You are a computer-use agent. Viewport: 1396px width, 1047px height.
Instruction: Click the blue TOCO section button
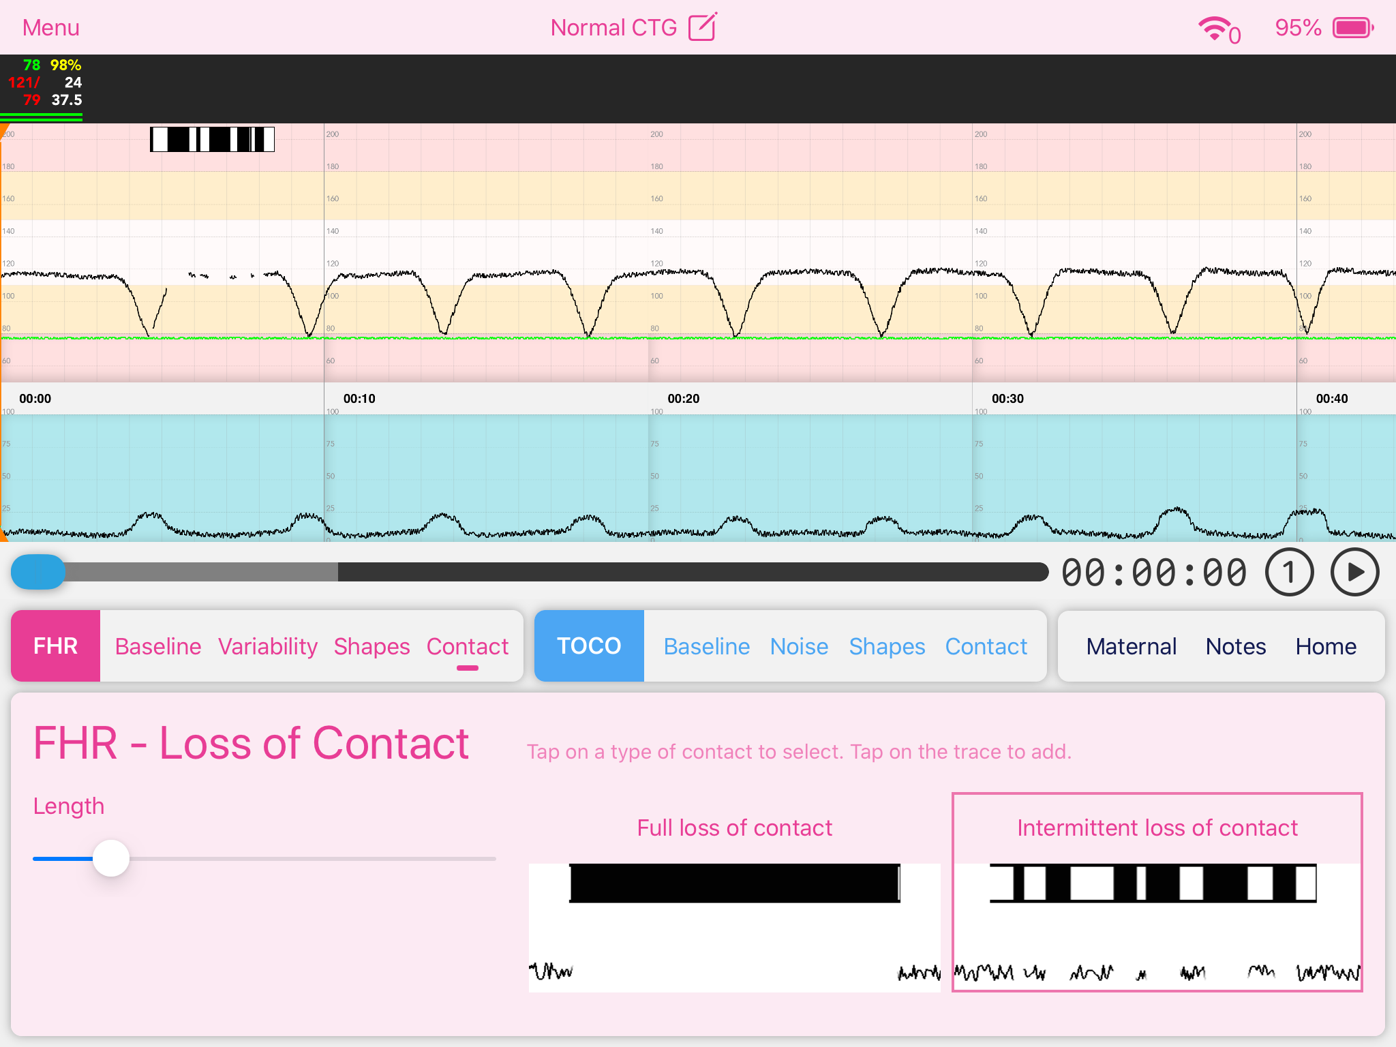tap(589, 646)
